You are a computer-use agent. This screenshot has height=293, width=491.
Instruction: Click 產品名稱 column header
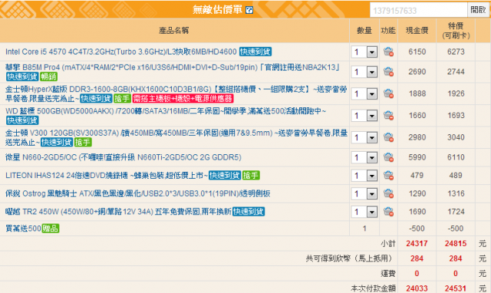(x=174, y=31)
